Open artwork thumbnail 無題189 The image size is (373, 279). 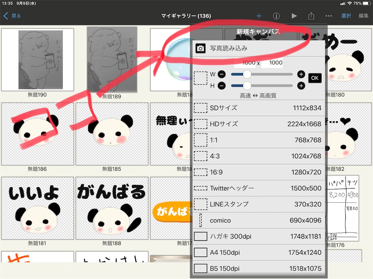coord(112,60)
